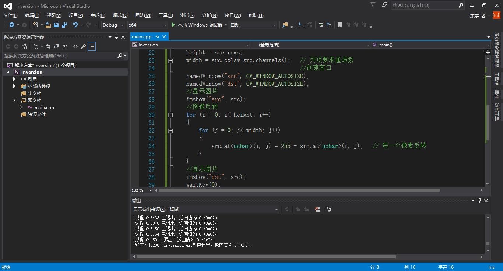Toggle the preview selected items button
This screenshot has height=271, width=503.
pyautogui.click(x=92, y=46)
